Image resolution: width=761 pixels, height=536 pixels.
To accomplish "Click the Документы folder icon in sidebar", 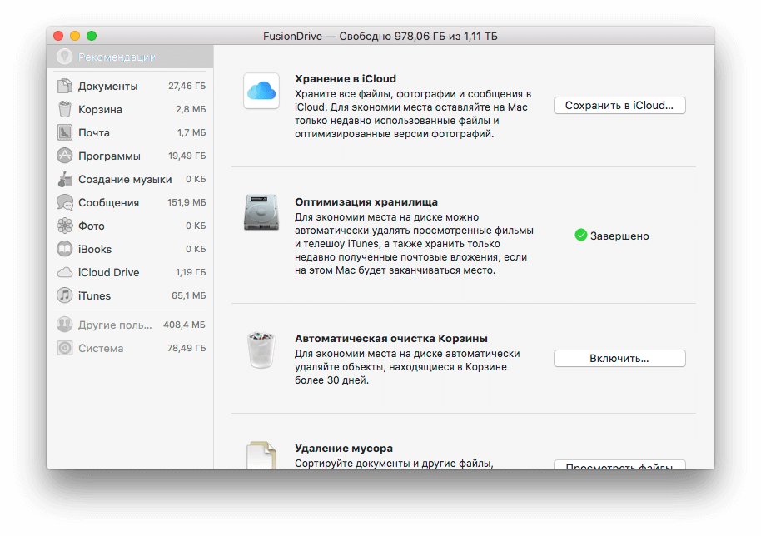I will [64, 86].
